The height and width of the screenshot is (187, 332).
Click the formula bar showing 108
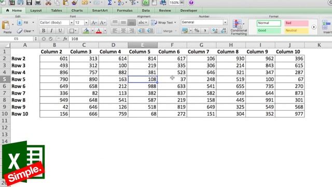coord(200,39)
